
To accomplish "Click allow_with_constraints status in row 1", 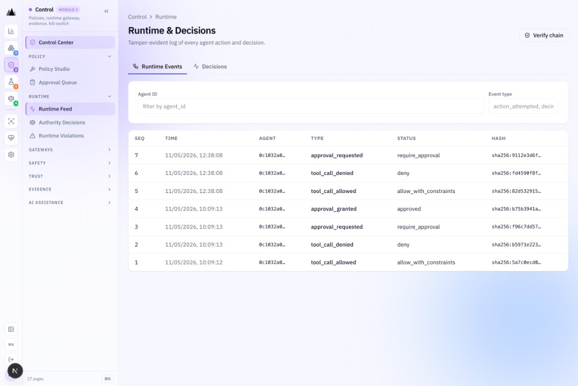I will coord(426,262).
